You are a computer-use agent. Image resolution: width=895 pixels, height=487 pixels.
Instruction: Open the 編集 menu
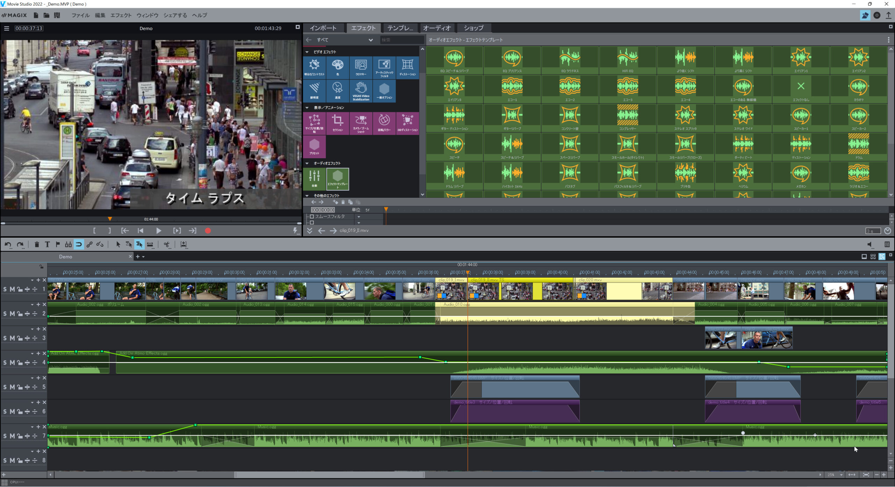coord(100,15)
